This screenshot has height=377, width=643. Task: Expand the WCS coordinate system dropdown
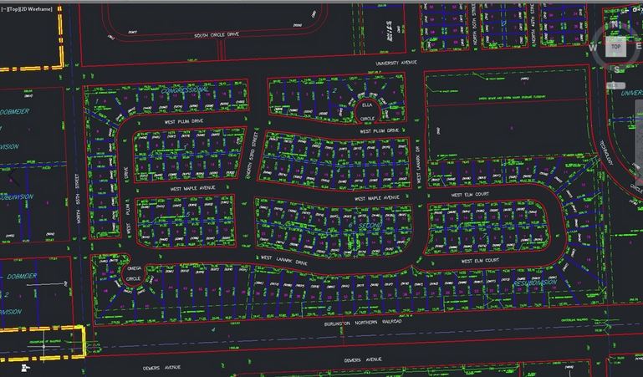pos(615,84)
